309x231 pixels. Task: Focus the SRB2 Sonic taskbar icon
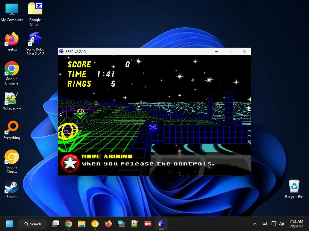pyautogui.click(x=161, y=224)
